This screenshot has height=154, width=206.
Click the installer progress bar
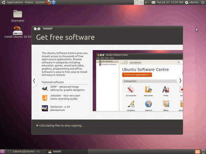point(108,129)
